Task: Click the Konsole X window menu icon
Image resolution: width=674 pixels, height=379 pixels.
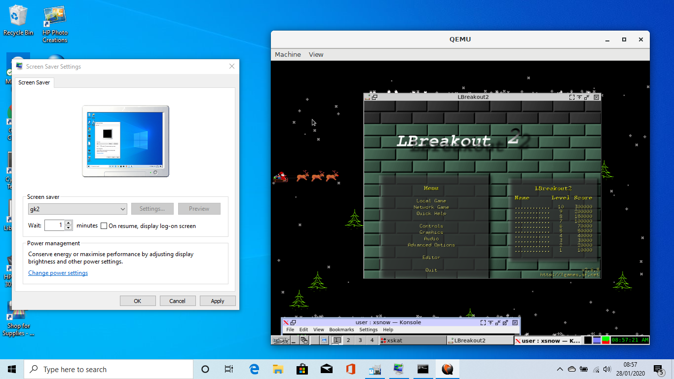Action: 286,322
